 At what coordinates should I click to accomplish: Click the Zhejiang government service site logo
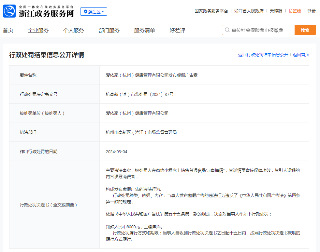pos(9,11)
